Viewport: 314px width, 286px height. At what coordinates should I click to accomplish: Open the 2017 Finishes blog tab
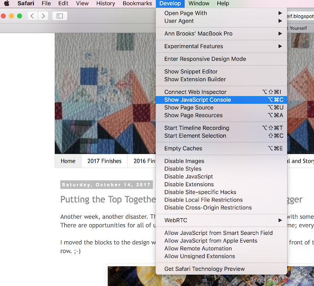pyautogui.click(x=105, y=161)
